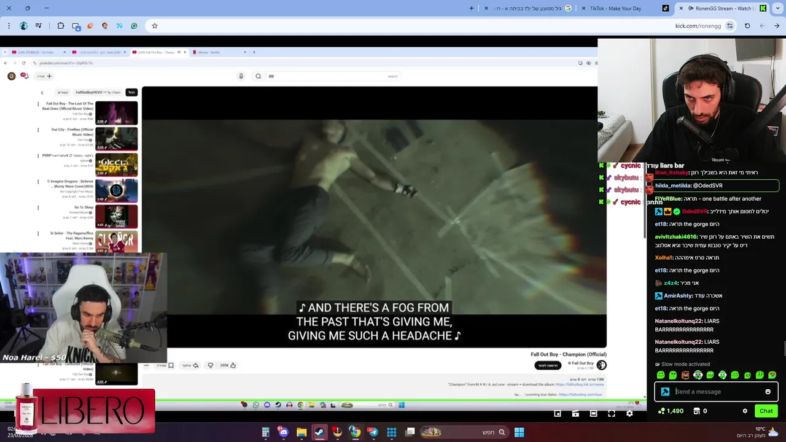Screen dimensions: 786x442
Task: Switch Kick player to theater mode
Action: point(593,414)
